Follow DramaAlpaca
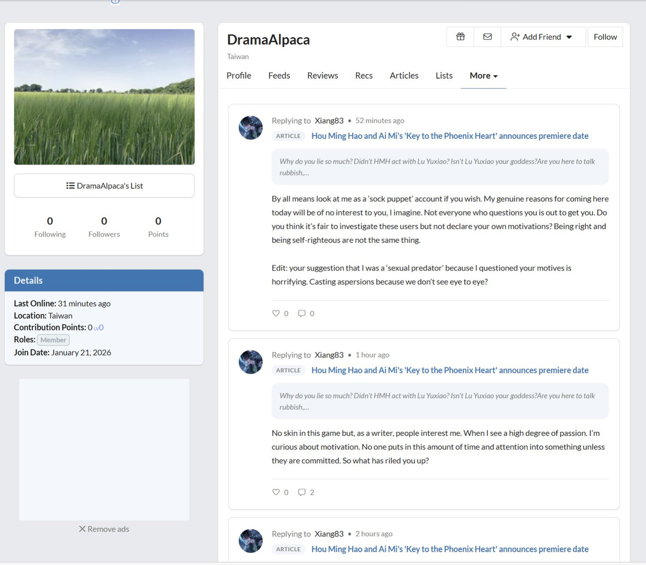Viewport: 646px width, 565px height. click(x=605, y=37)
